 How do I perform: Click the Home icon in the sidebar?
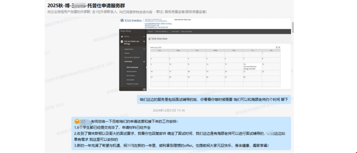pos(122,36)
